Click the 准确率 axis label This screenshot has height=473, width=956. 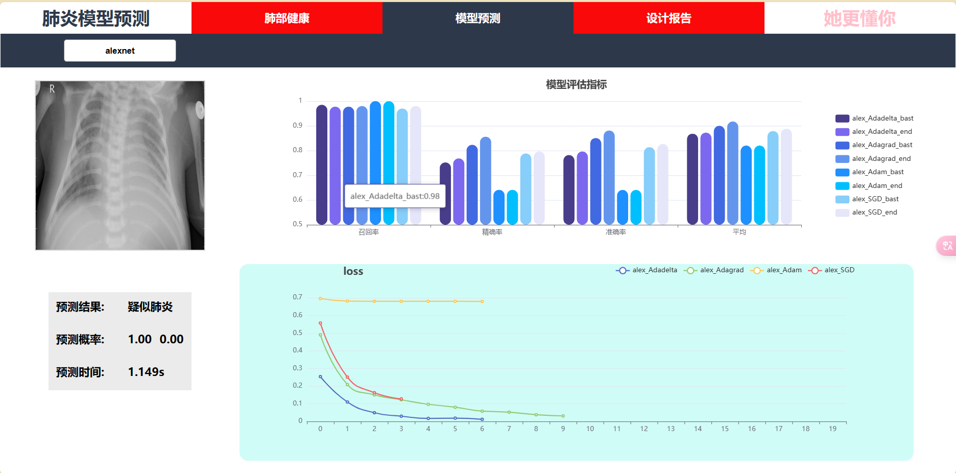point(616,232)
